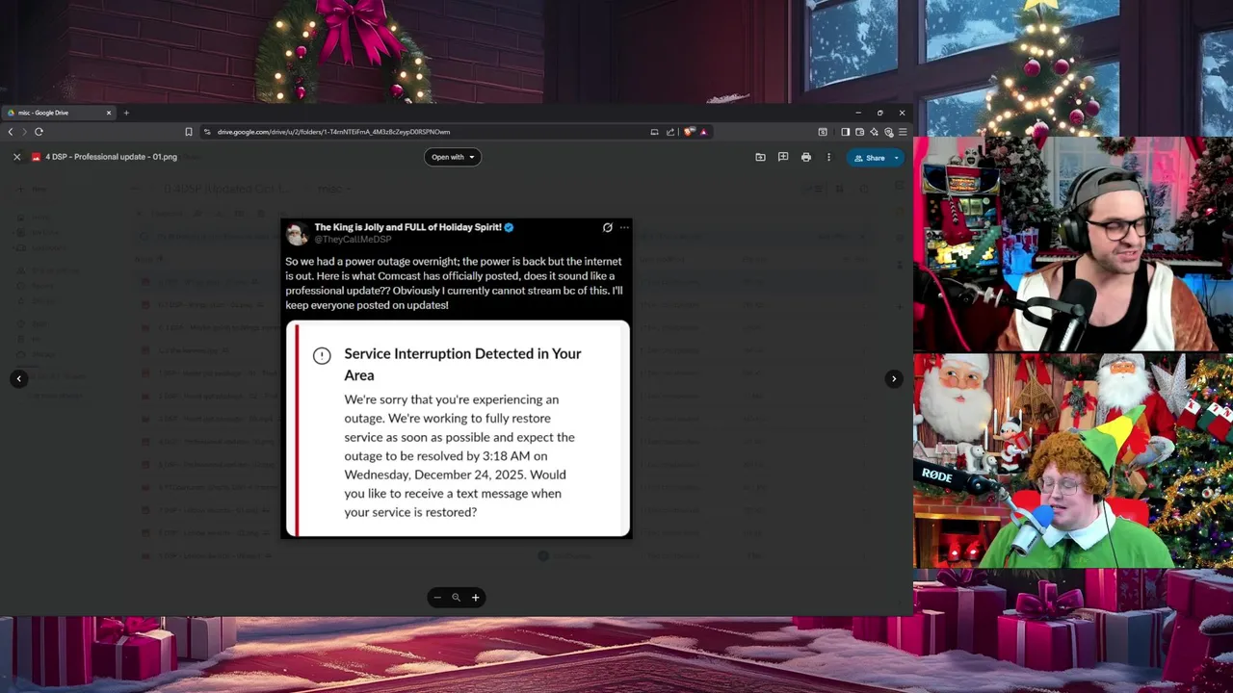1233x693 pixels.
Task: Click the blue Share button
Action: click(x=869, y=158)
